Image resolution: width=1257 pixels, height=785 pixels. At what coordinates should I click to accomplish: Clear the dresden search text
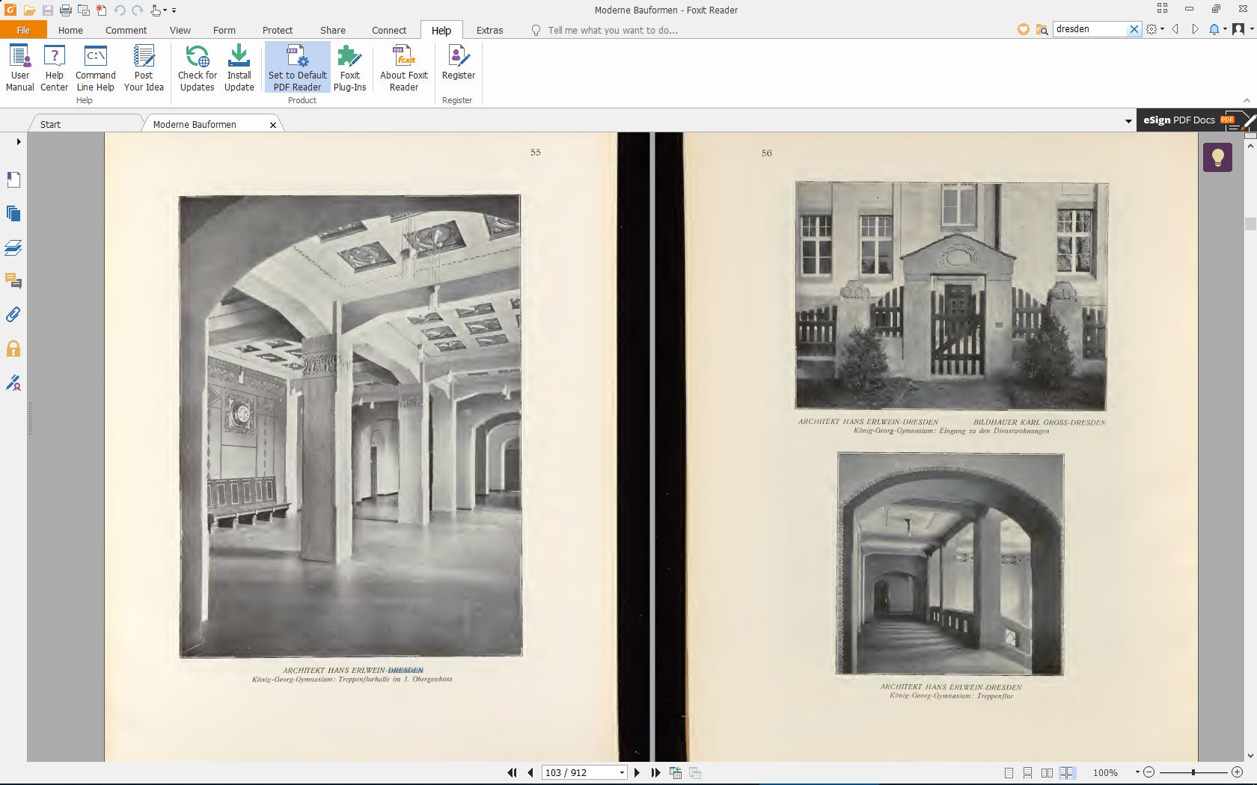point(1134,29)
